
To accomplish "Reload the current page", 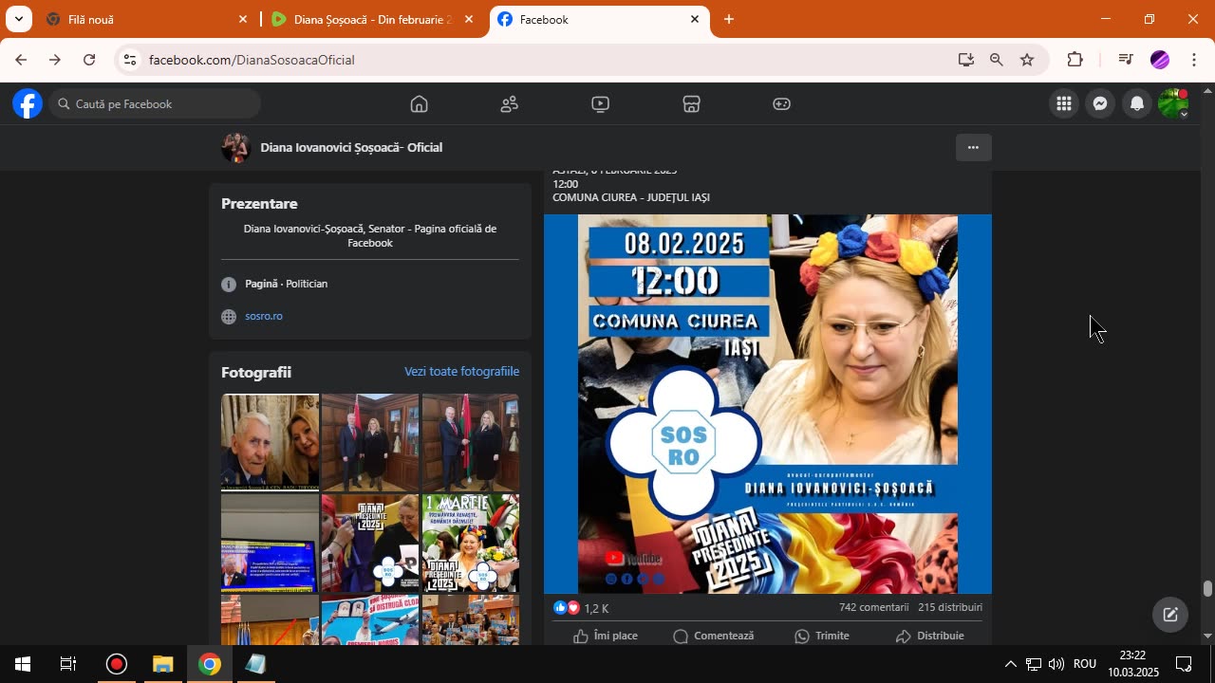I will (89, 60).
